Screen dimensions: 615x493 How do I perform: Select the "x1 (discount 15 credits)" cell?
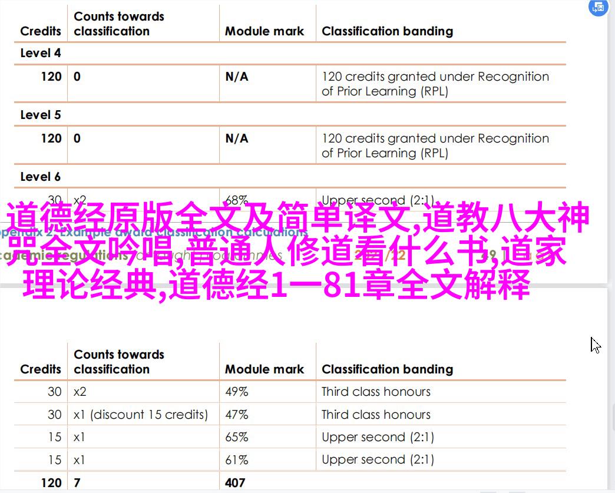[140, 415]
